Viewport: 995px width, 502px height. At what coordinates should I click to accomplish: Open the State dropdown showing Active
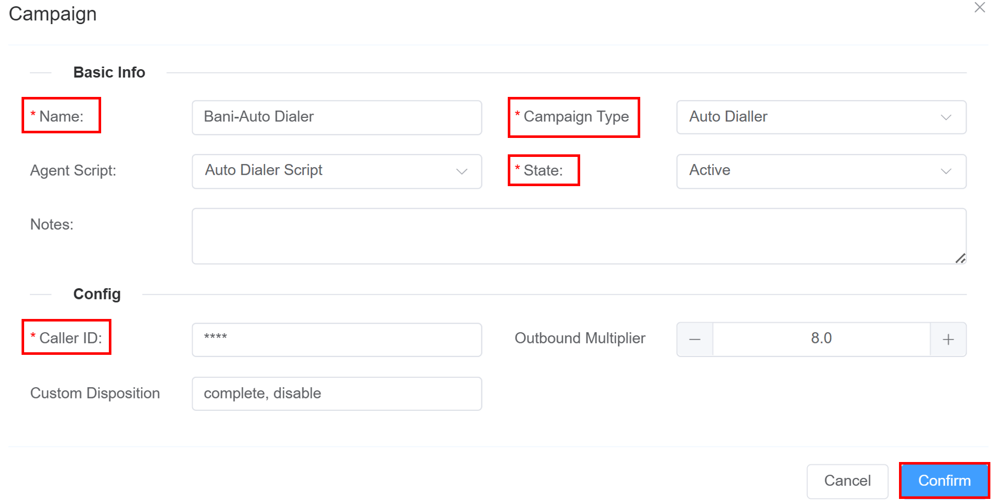[x=820, y=171]
